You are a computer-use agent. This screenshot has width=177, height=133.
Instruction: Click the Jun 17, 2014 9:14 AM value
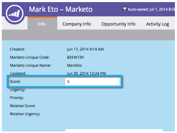click(85, 49)
